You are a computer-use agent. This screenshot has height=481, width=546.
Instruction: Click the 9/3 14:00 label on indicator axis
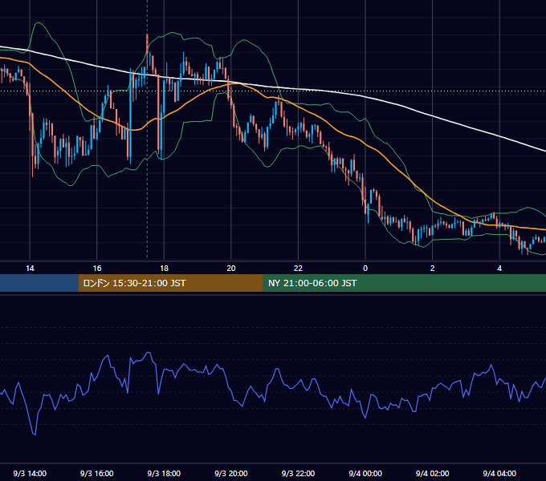click(30, 473)
